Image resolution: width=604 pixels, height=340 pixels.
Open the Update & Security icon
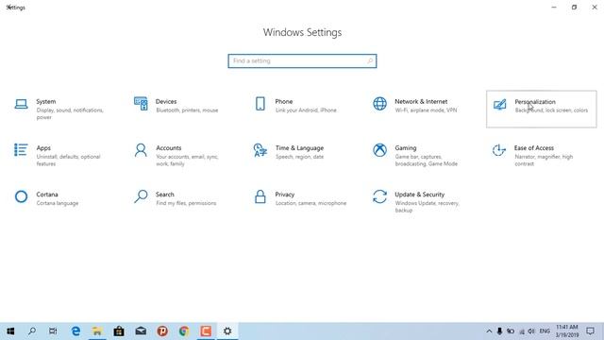pos(379,196)
